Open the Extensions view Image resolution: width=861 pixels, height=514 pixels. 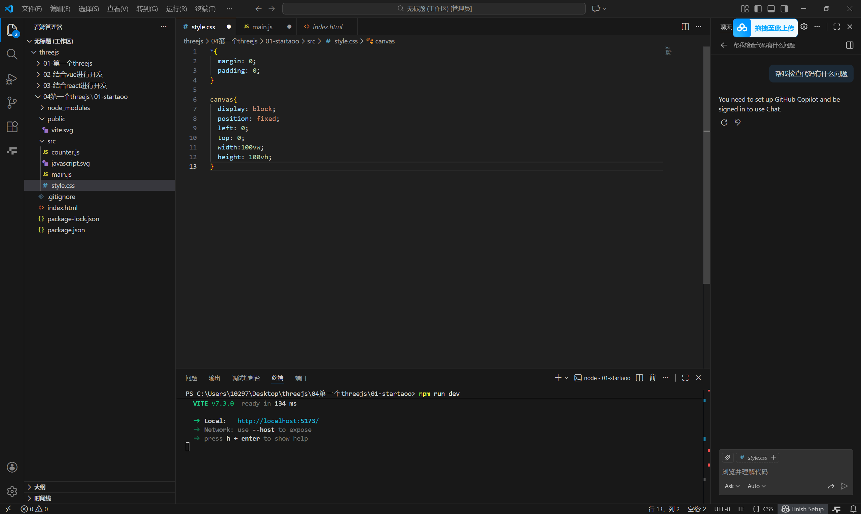click(12, 127)
